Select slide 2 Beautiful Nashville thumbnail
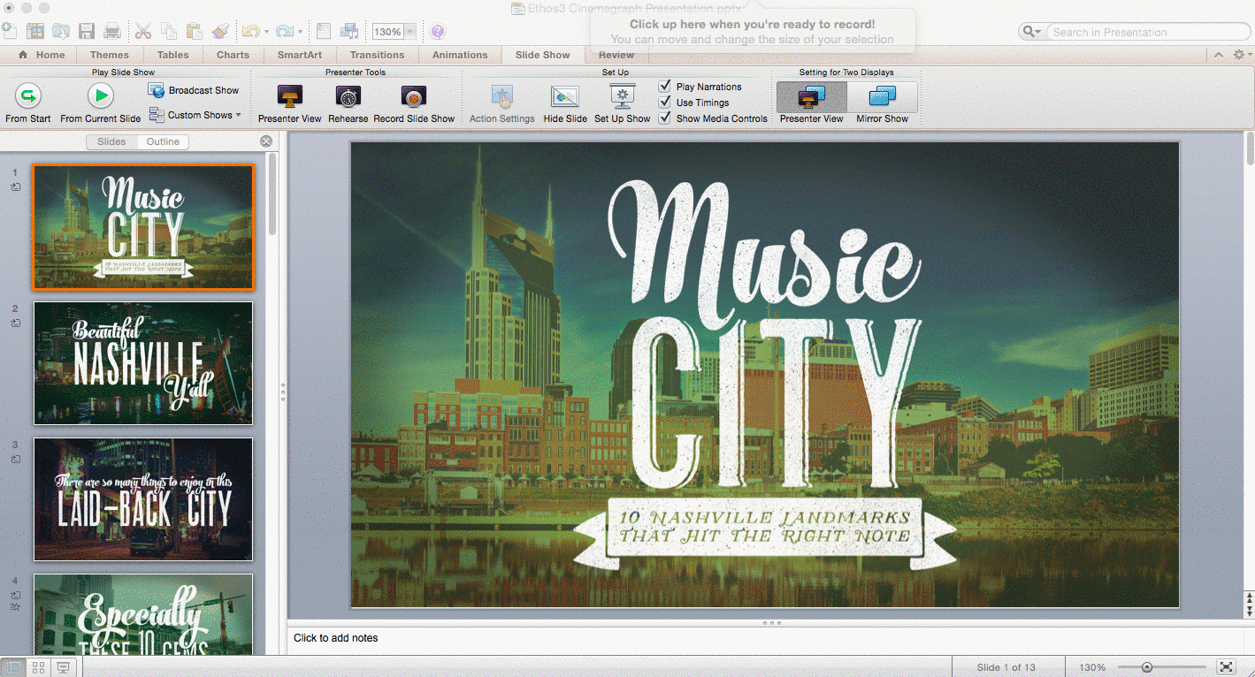This screenshot has width=1255, height=677. [143, 363]
